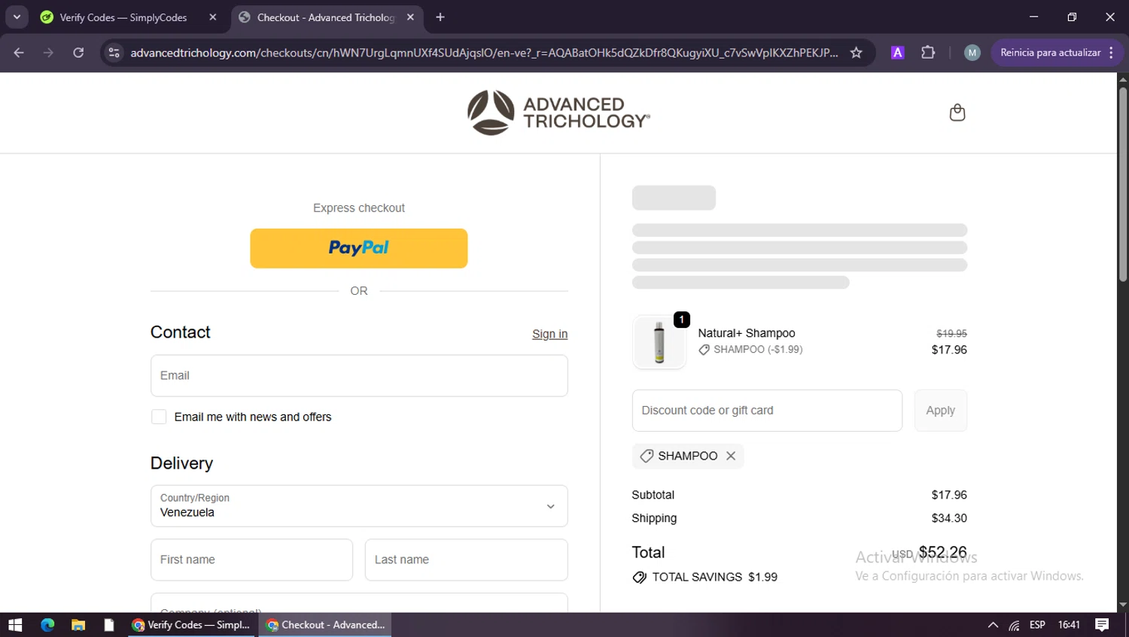1129x637 pixels.
Task: Click the page vertical scrollbar thumb
Action: point(1122,184)
